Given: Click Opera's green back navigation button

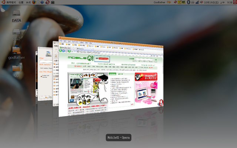Looking at the screenshot, I should tap(60, 50).
